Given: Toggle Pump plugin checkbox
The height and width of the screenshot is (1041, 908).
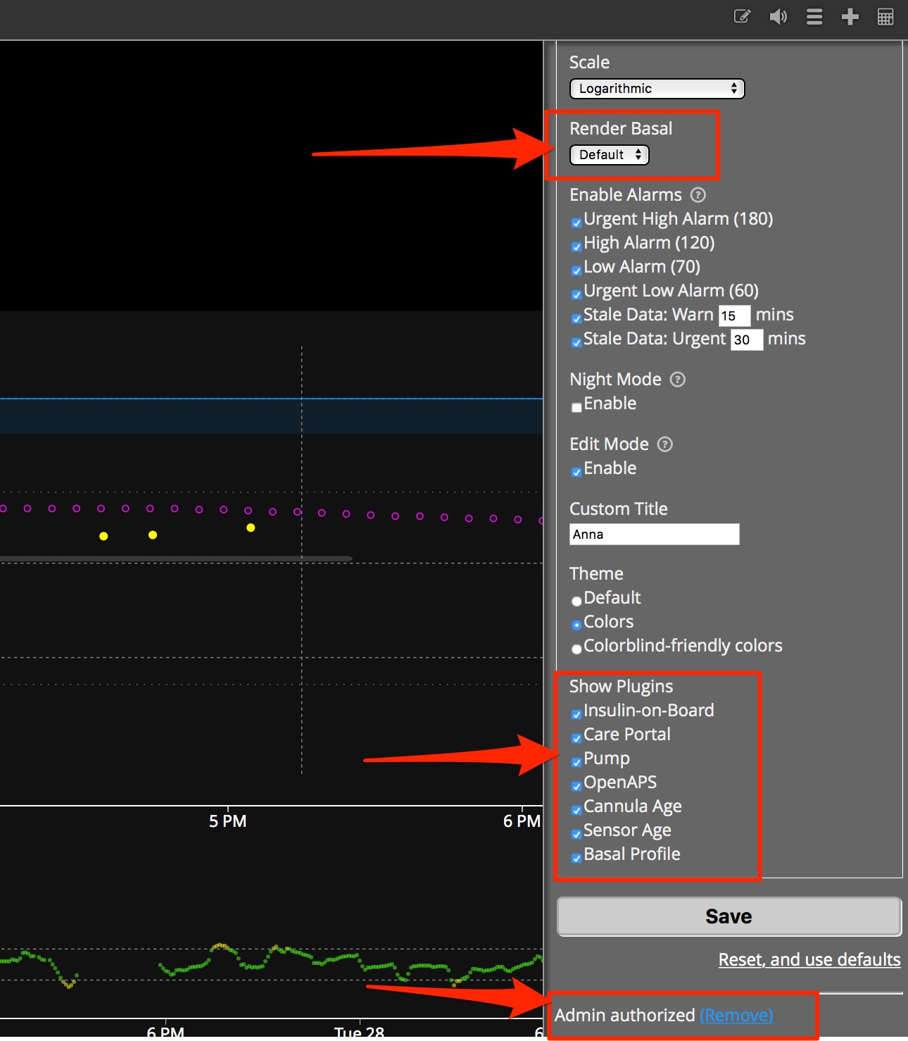Looking at the screenshot, I should (576, 762).
